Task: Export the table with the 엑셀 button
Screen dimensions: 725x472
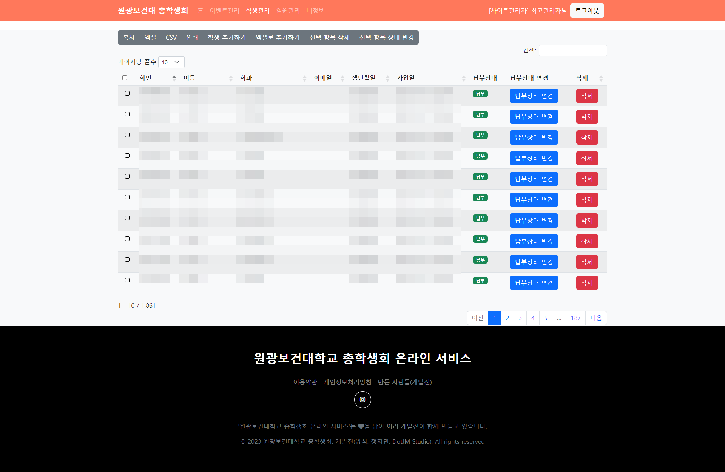Action: 150,37
